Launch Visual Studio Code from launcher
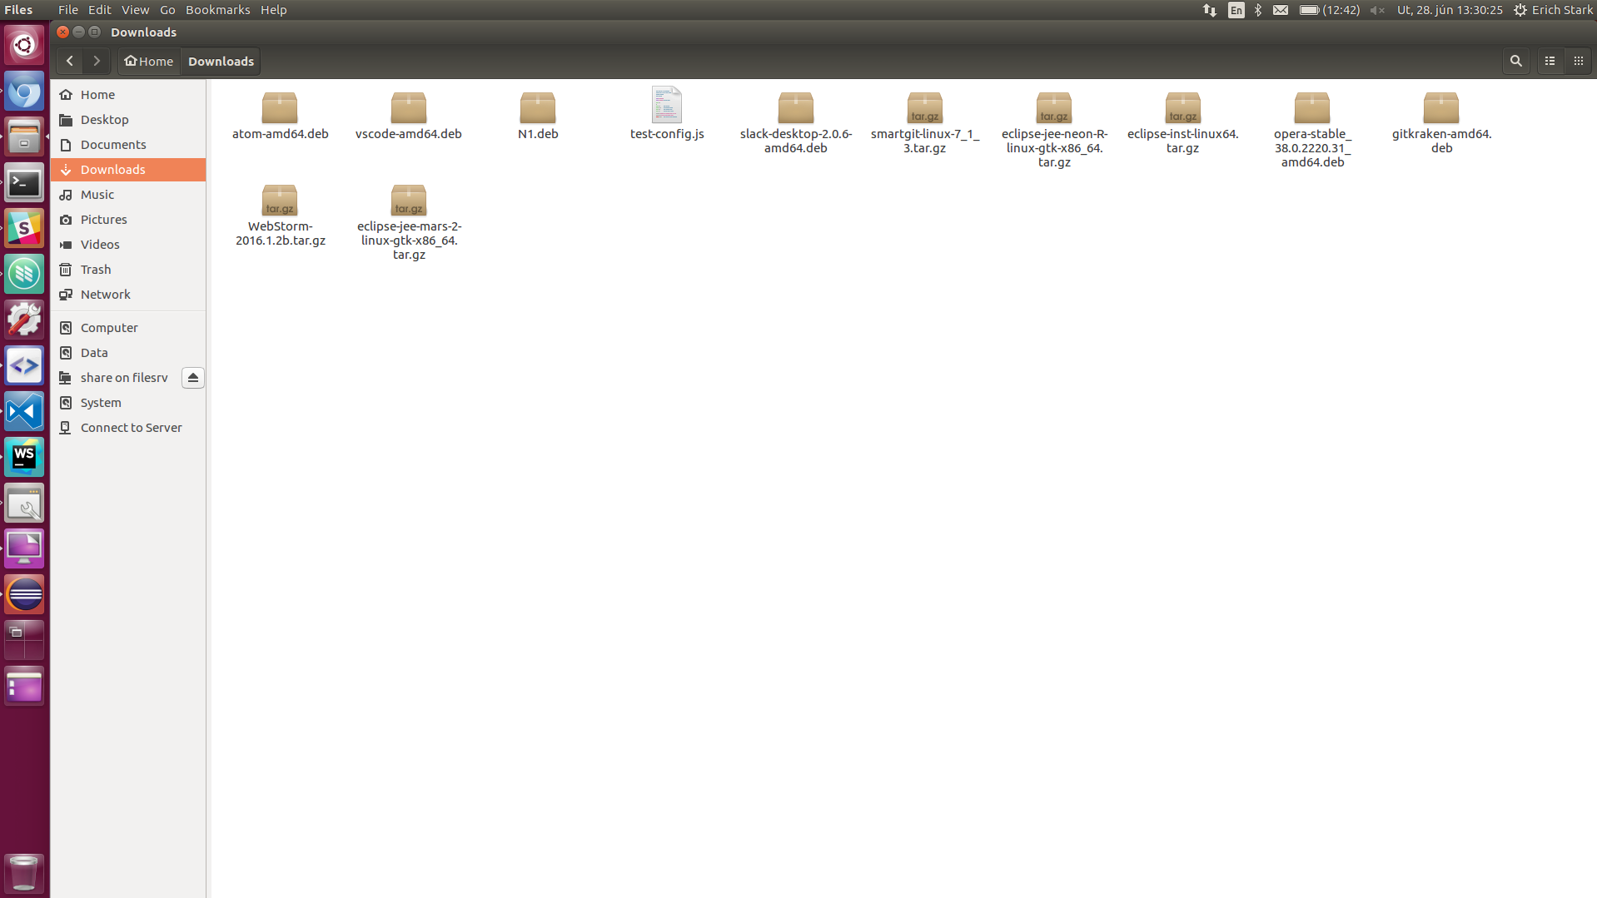Viewport: 1597px width, 898px height. (24, 411)
